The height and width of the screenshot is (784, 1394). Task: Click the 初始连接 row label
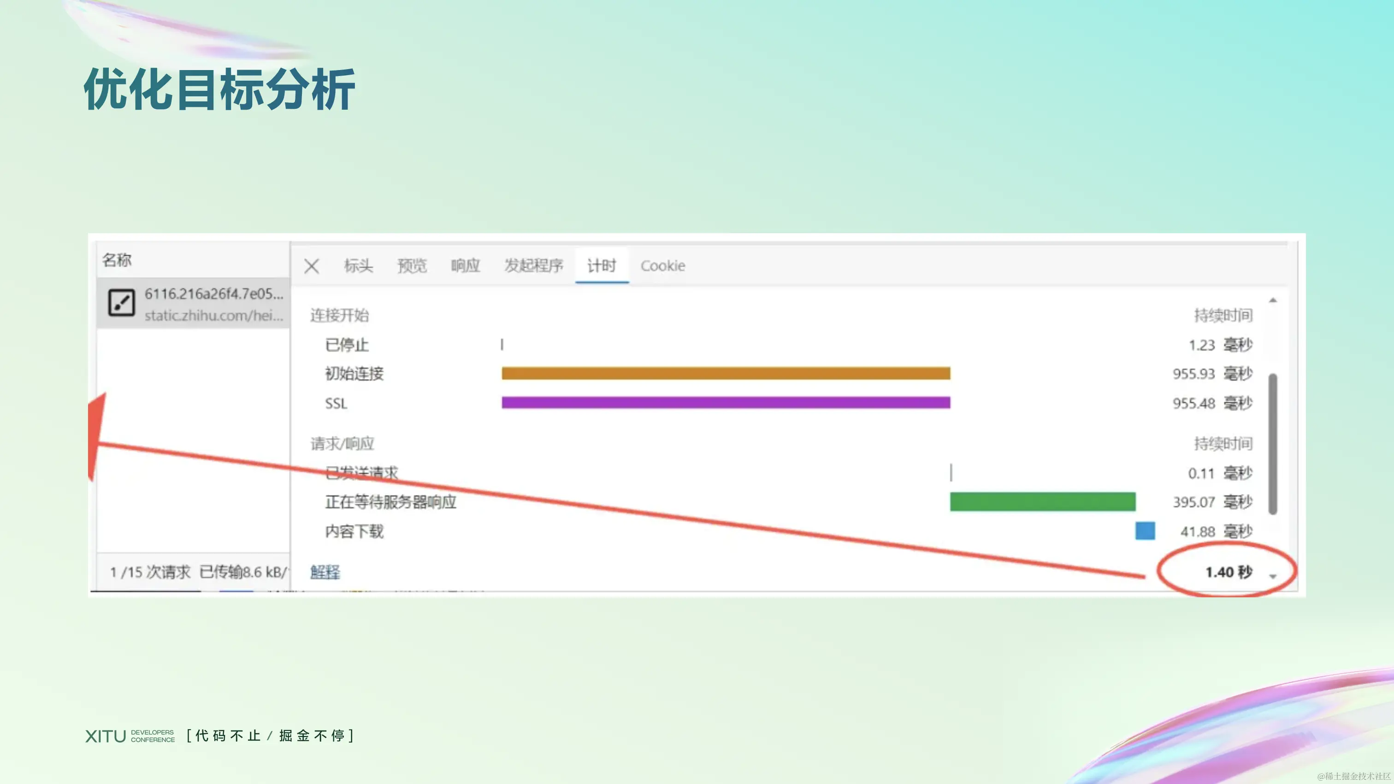point(354,373)
